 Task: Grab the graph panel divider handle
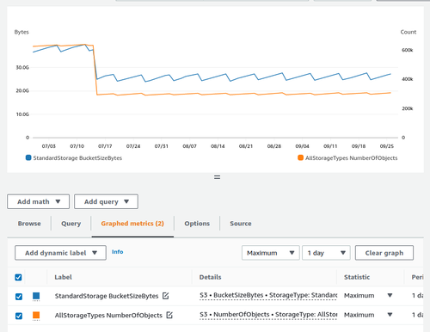[x=218, y=177]
